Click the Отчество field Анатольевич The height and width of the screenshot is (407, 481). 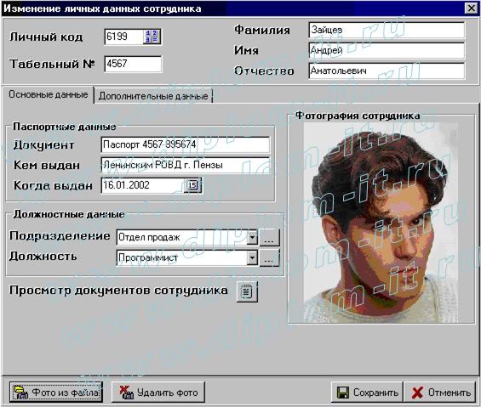(x=387, y=71)
